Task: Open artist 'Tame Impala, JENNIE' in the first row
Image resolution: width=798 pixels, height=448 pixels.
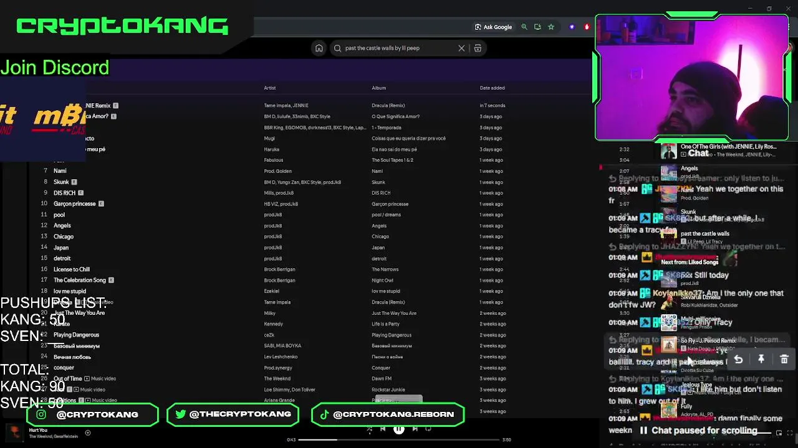Action: pos(286,105)
